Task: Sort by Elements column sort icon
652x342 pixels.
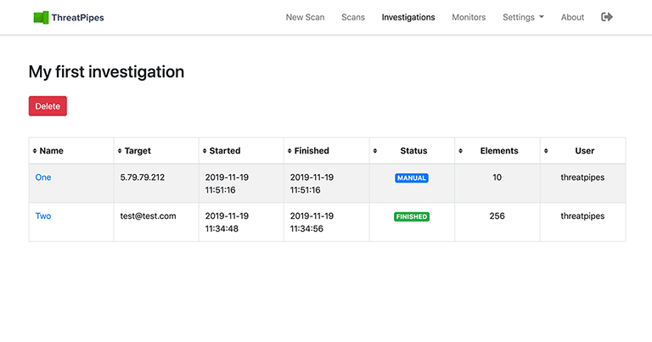Action: pos(459,151)
